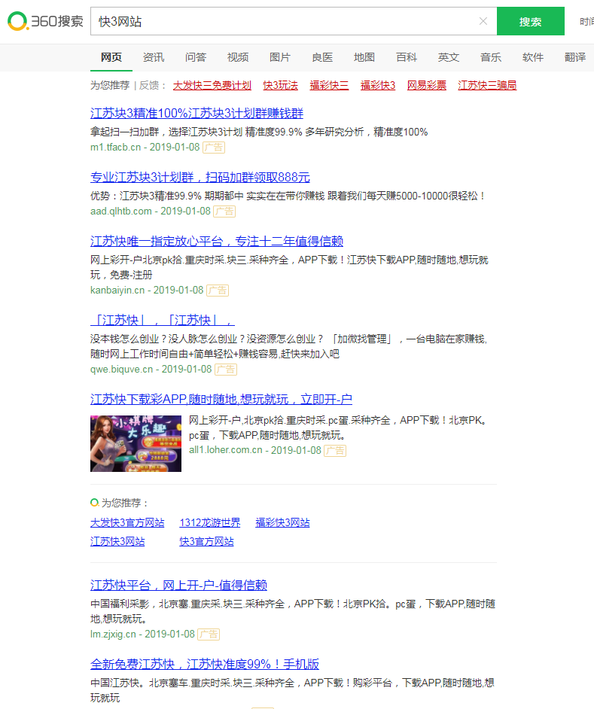Screen dimensions: 594x709
Task: Open suggested query 福彩快3
Action: tap(378, 86)
